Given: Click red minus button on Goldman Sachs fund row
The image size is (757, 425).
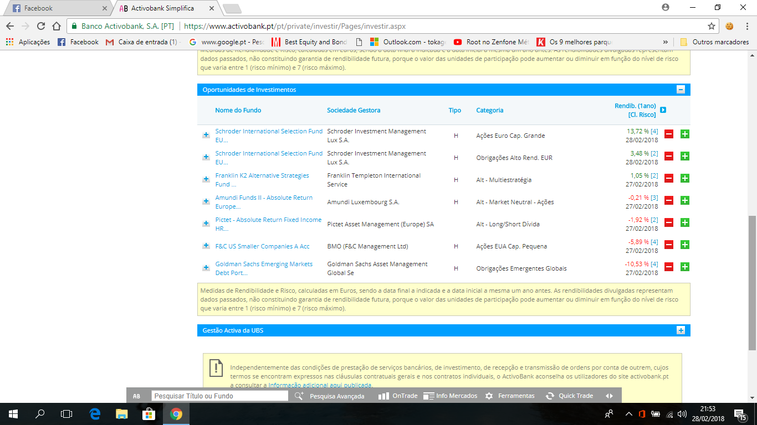Looking at the screenshot, I should pyautogui.click(x=669, y=267).
